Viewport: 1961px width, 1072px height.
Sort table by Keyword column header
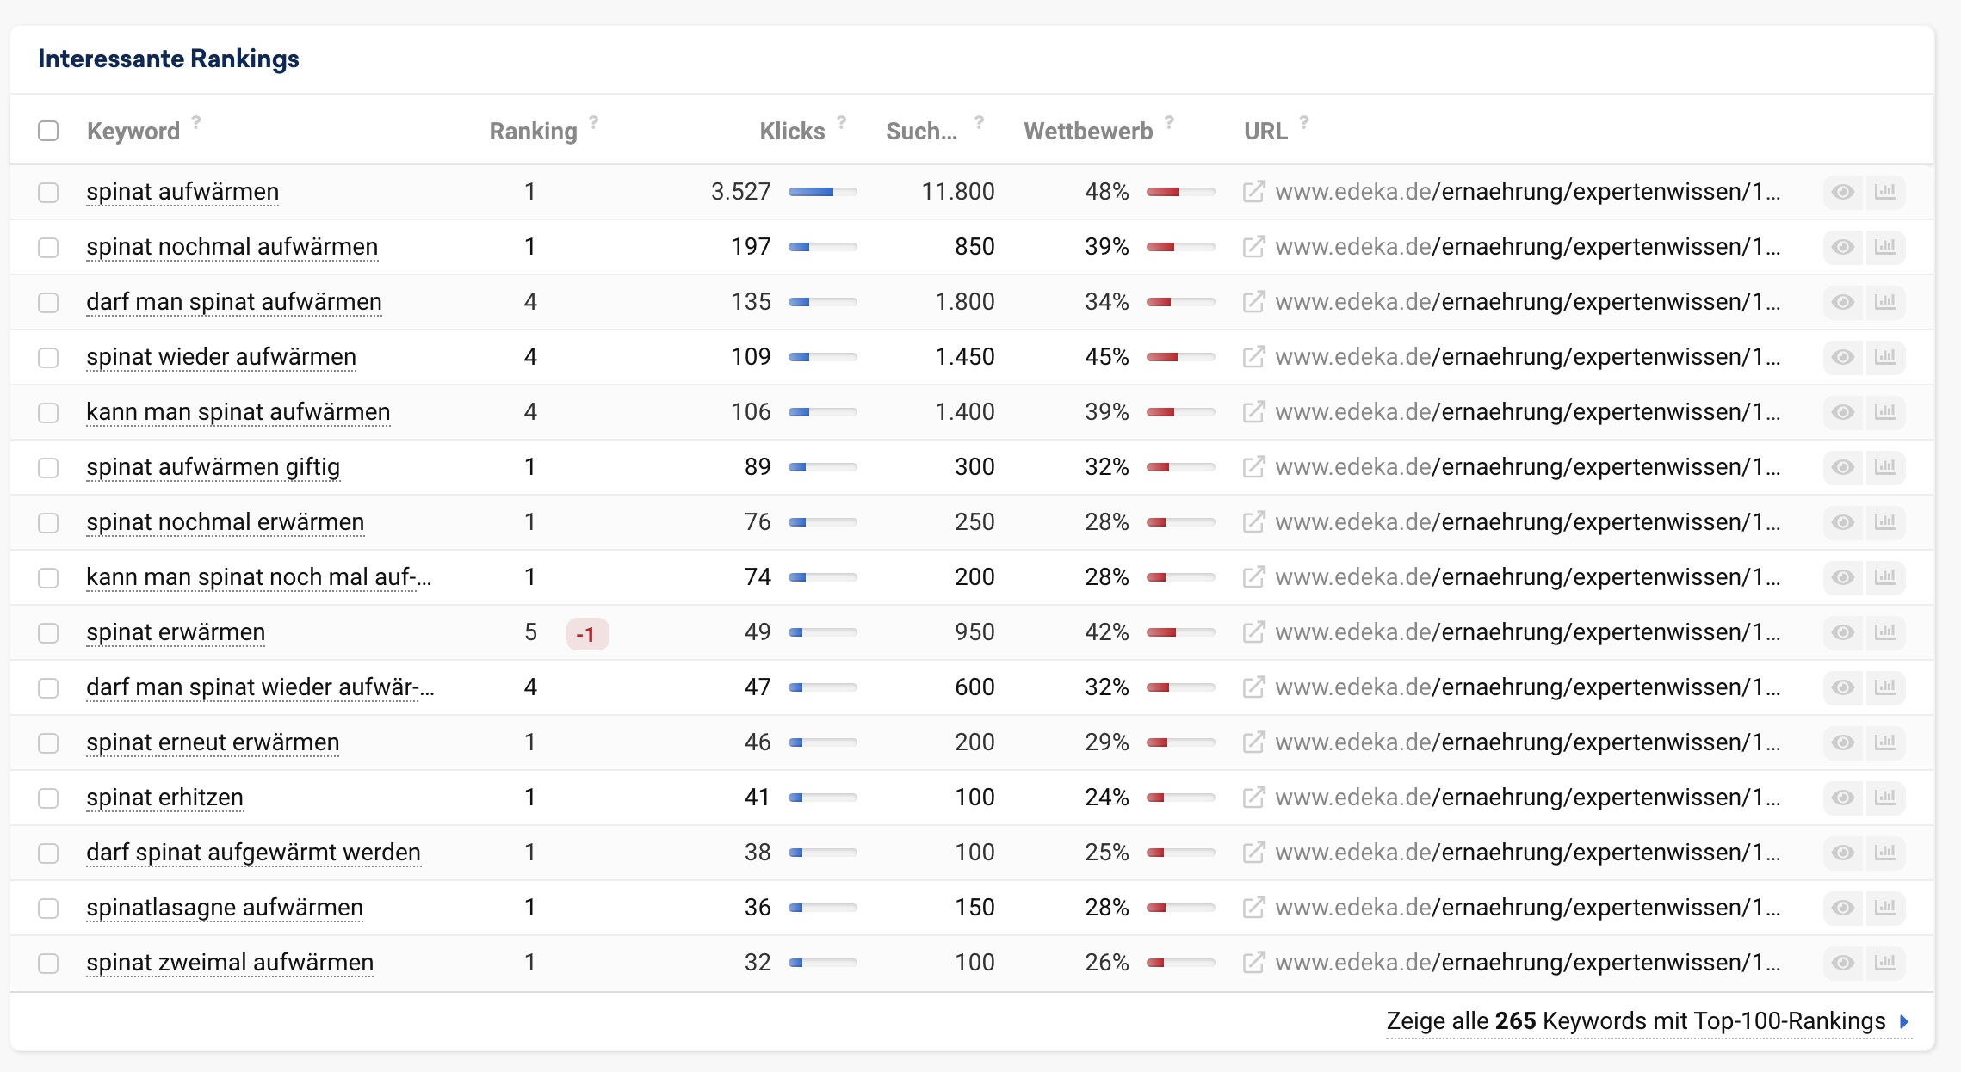coord(133,132)
